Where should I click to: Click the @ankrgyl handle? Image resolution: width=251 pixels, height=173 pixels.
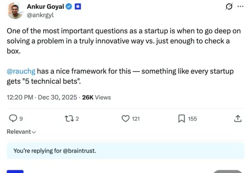(x=40, y=15)
